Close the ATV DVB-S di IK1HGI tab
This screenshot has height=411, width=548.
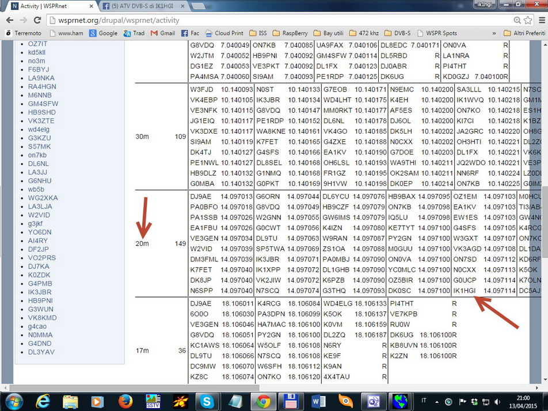[x=182, y=6]
